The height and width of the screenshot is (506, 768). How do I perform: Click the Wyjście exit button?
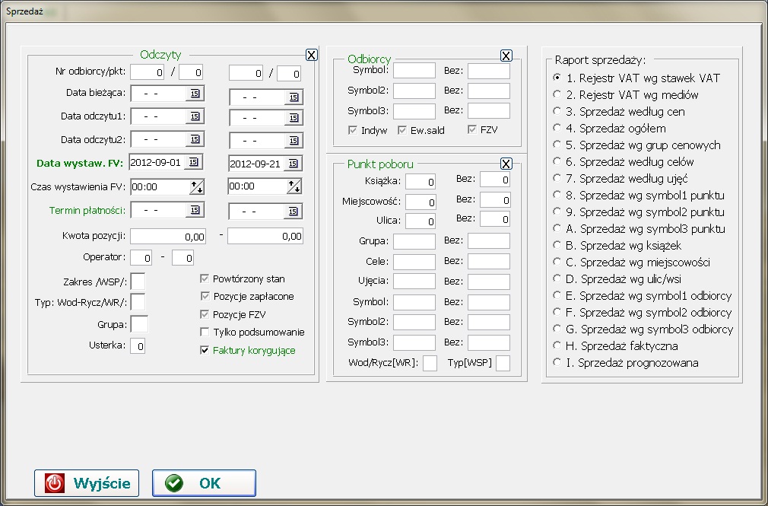87,483
